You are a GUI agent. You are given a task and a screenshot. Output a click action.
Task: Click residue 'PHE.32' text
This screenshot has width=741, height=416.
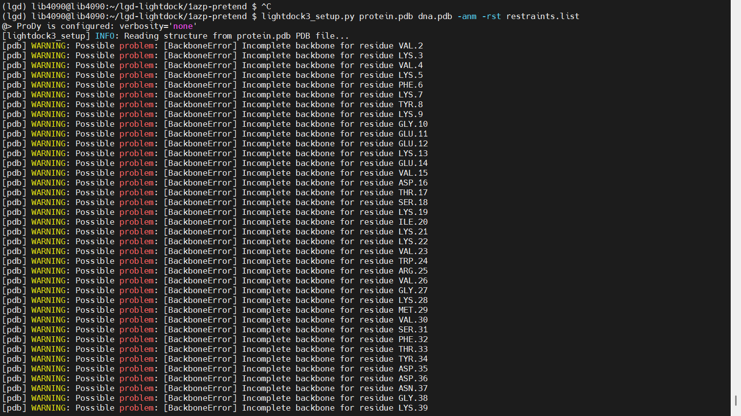pos(413,339)
